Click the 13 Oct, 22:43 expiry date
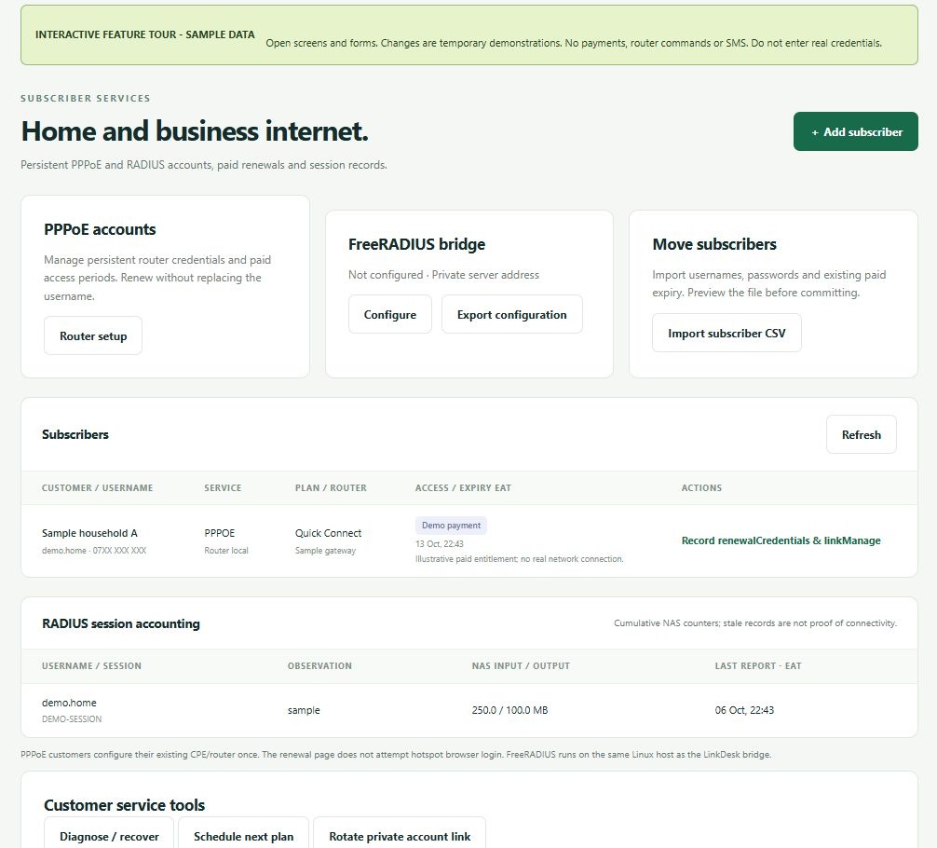The height and width of the screenshot is (848, 937). coord(440,543)
